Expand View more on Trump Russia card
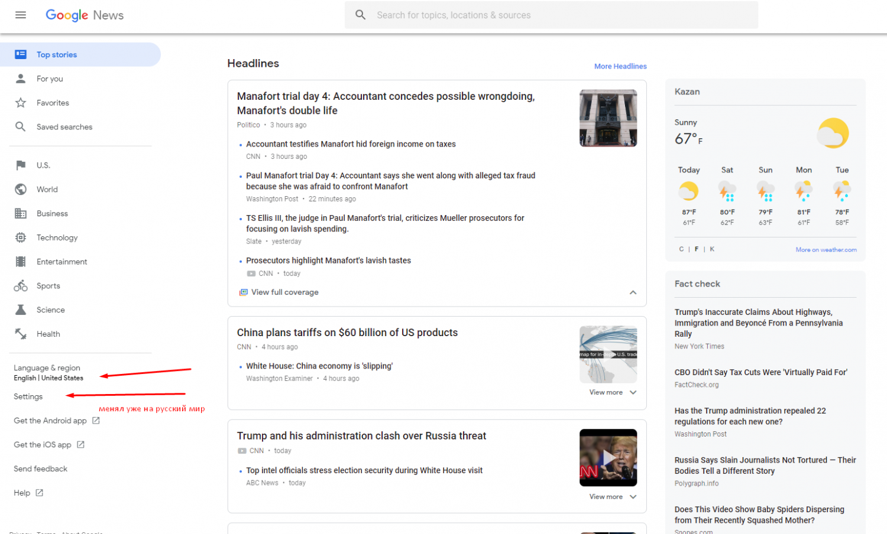Screen dimensions: 887x534 [x=613, y=497]
